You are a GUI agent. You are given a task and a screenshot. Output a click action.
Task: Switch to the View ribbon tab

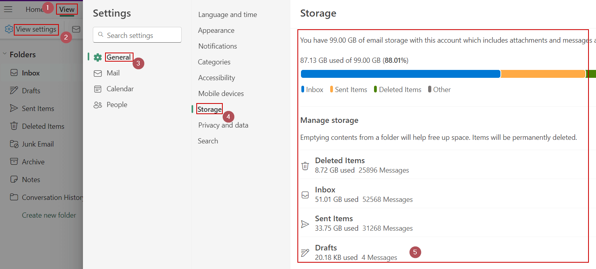click(66, 9)
